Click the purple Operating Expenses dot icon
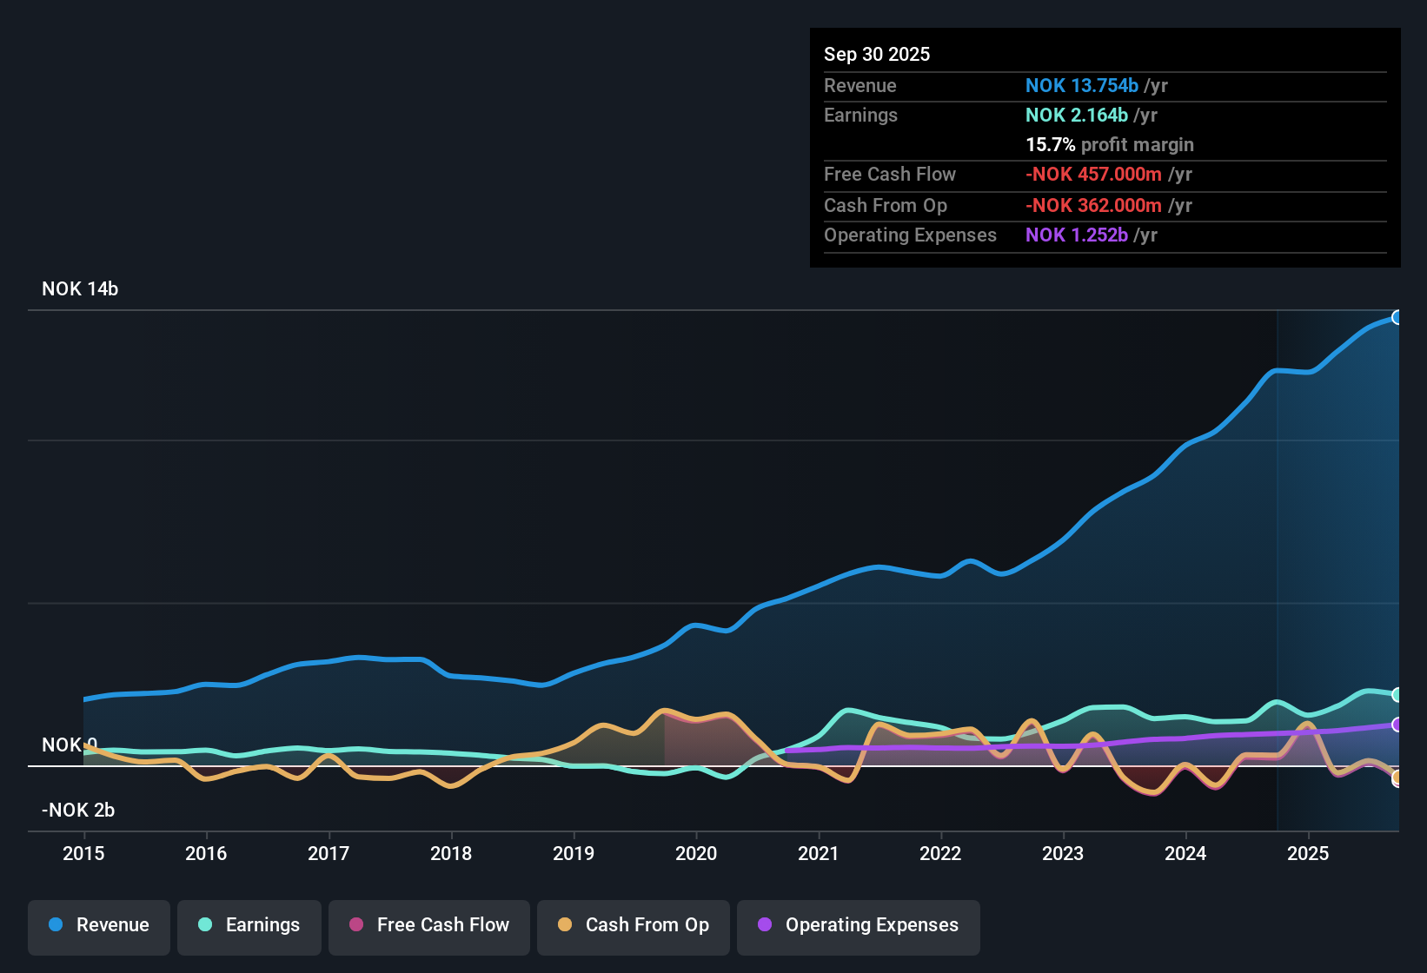 (x=765, y=925)
